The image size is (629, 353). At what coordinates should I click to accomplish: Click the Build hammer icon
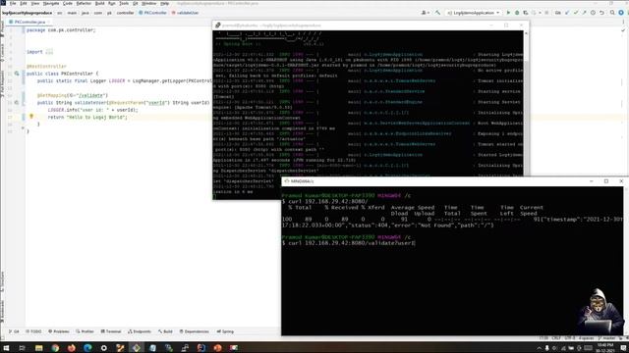point(437,13)
